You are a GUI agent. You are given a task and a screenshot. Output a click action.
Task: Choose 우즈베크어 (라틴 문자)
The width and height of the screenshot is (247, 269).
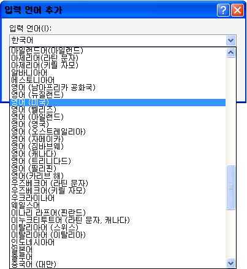pos(118,183)
